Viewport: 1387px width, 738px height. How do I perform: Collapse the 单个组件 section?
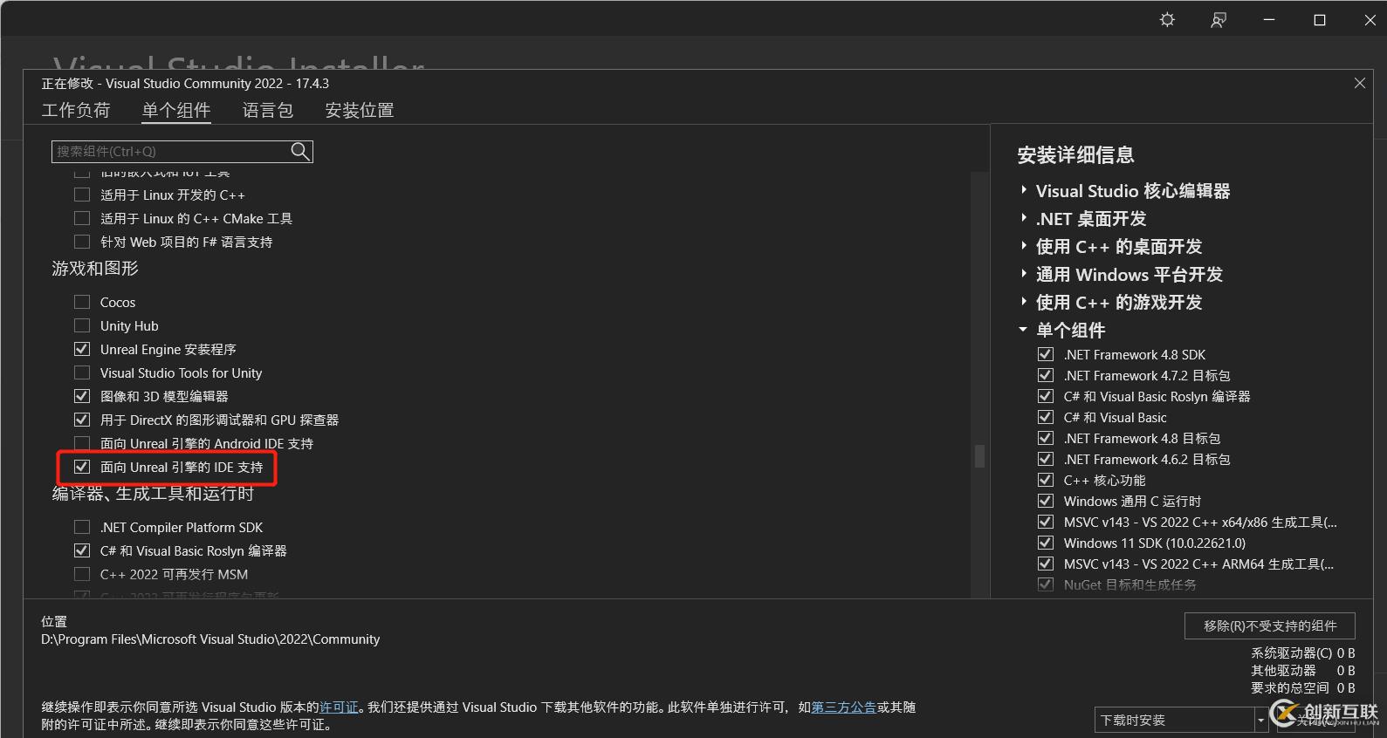1023,330
